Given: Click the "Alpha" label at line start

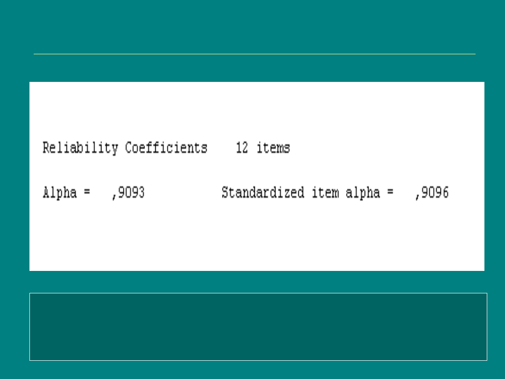Looking at the screenshot, I should point(60,193).
